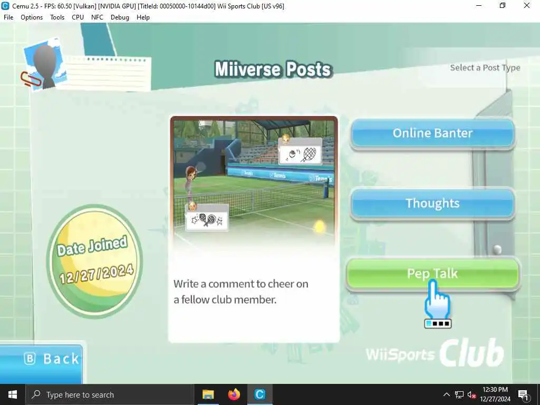Open the CPU menu
The height and width of the screenshot is (405, 540).
click(78, 17)
